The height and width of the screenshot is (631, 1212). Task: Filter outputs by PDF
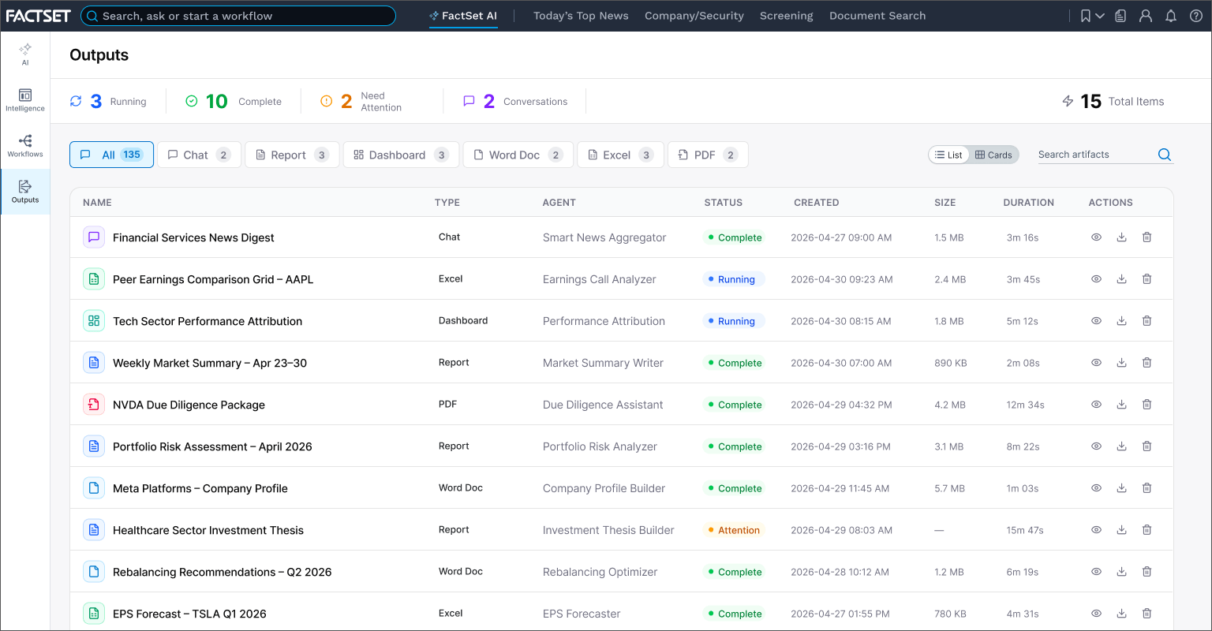pyautogui.click(x=708, y=155)
